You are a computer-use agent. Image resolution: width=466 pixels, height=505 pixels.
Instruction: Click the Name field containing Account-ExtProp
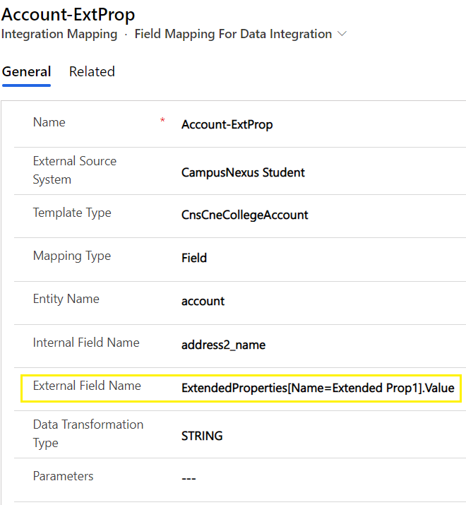[x=227, y=124]
